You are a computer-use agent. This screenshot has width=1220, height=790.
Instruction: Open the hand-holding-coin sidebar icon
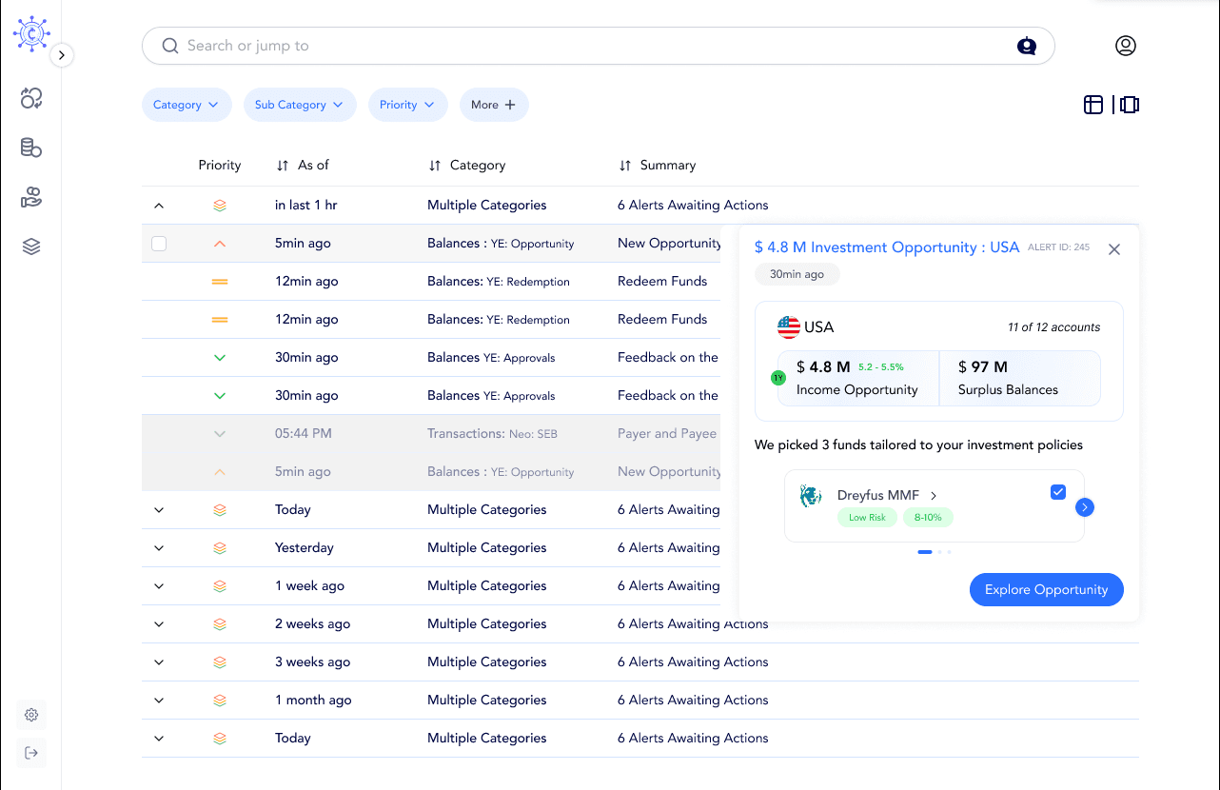click(31, 197)
